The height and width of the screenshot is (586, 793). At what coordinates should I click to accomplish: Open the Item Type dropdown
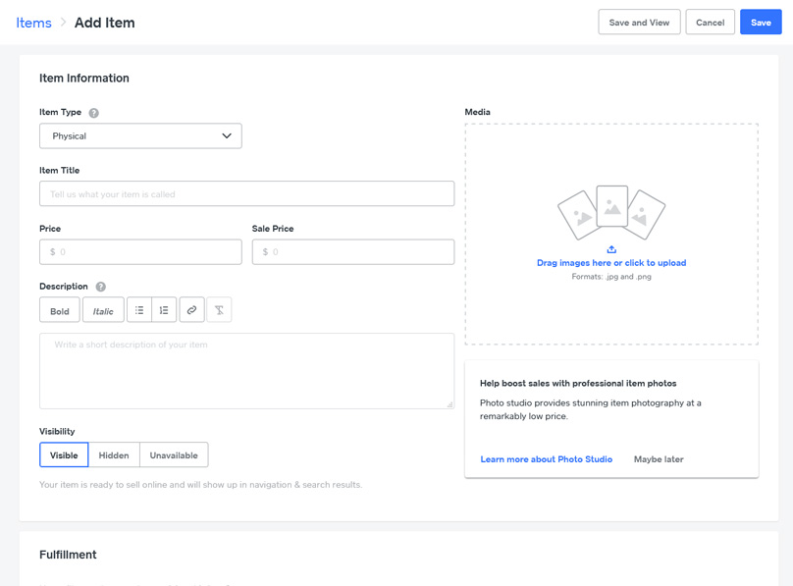click(x=140, y=136)
